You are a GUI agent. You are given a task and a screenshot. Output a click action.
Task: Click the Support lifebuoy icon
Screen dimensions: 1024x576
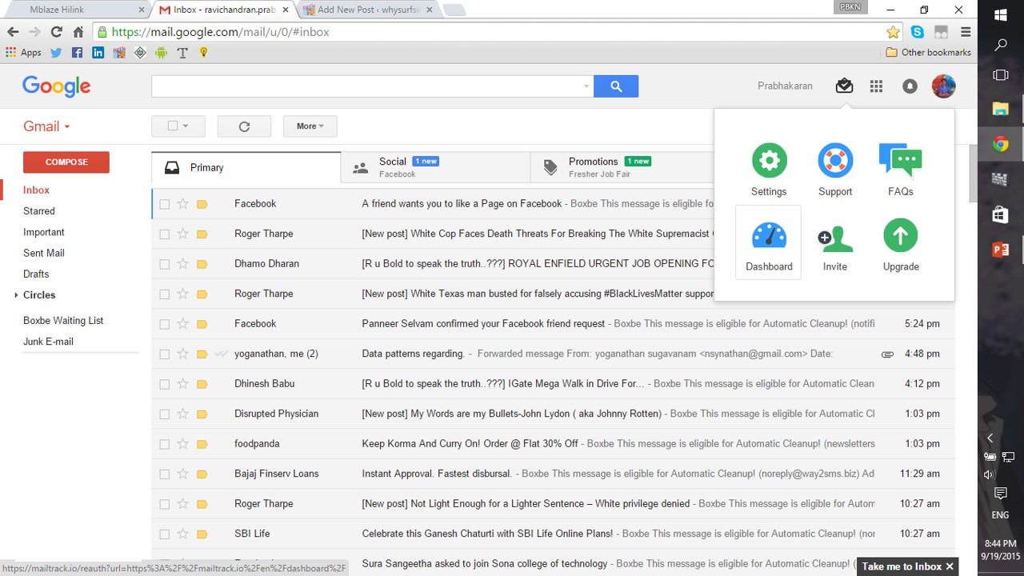835,162
